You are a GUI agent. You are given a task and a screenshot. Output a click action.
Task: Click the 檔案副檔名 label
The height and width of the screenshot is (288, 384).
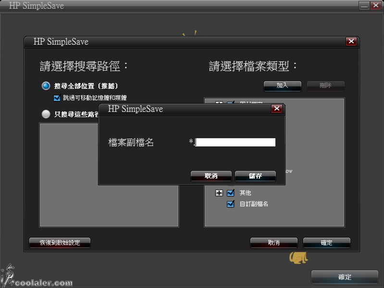click(x=131, y=143)
